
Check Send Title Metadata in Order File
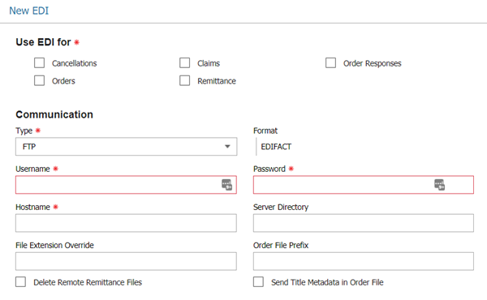tap(258, 282)
